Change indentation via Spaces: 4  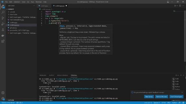[x=157, y=103]
